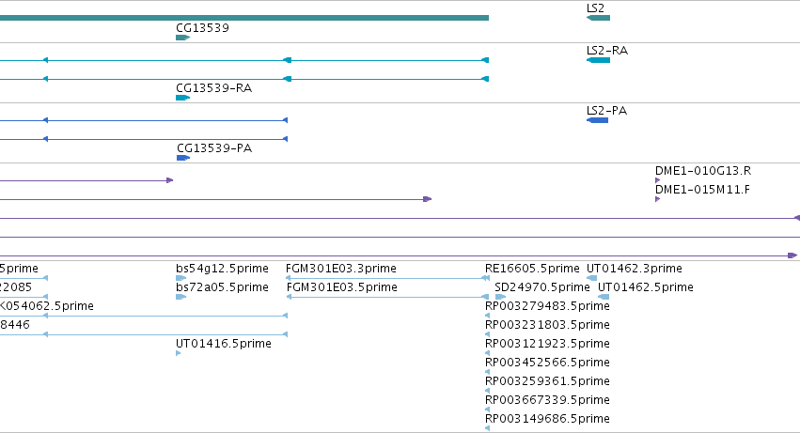Click the RP003259361.5prime label
The width and height of the screenshot is (800, 433).
[547, 381]
